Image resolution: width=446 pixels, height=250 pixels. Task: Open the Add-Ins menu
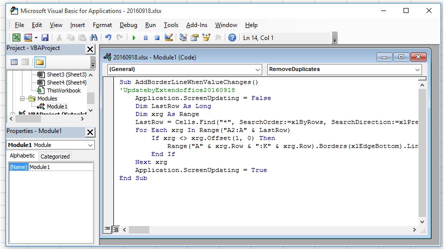click(x=197, y=25)
